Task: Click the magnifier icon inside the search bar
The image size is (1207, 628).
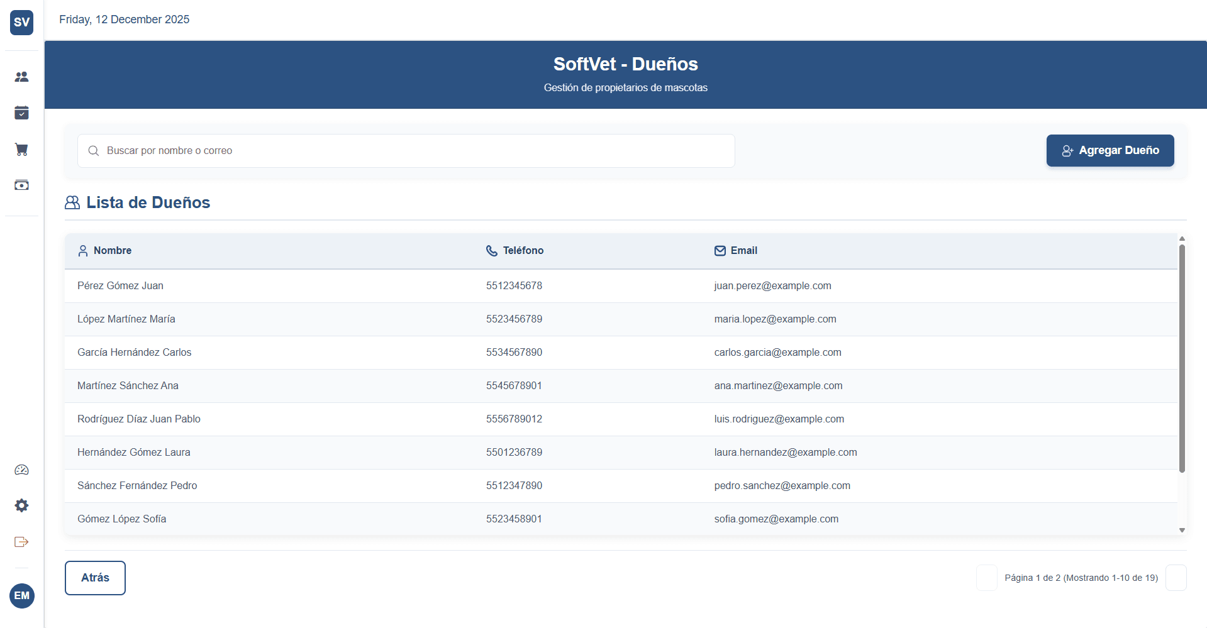Action: click(93, 151)
